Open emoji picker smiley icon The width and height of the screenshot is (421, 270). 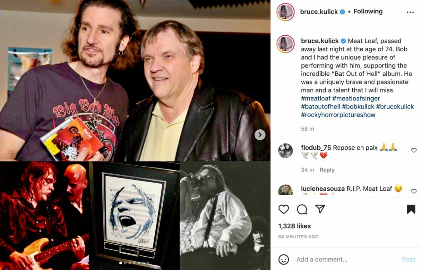pyautogui.click(x=283, y=259)
